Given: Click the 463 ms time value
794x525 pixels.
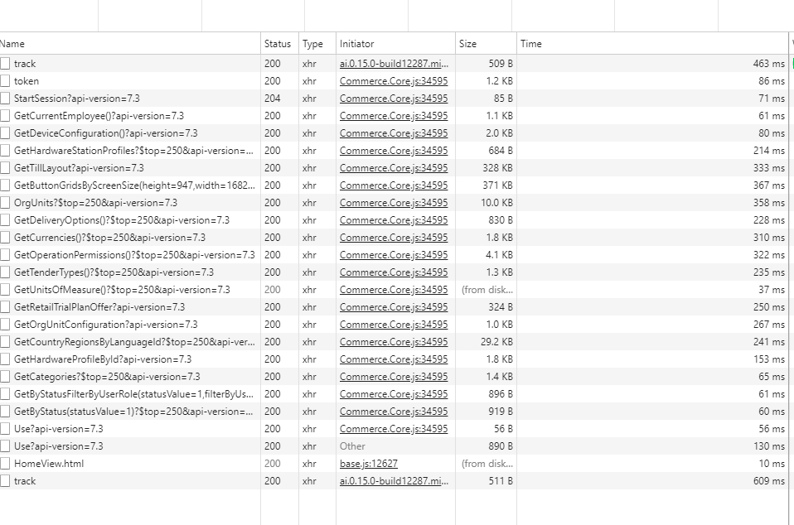Looking at the screenshot, I should click(768, 64).
